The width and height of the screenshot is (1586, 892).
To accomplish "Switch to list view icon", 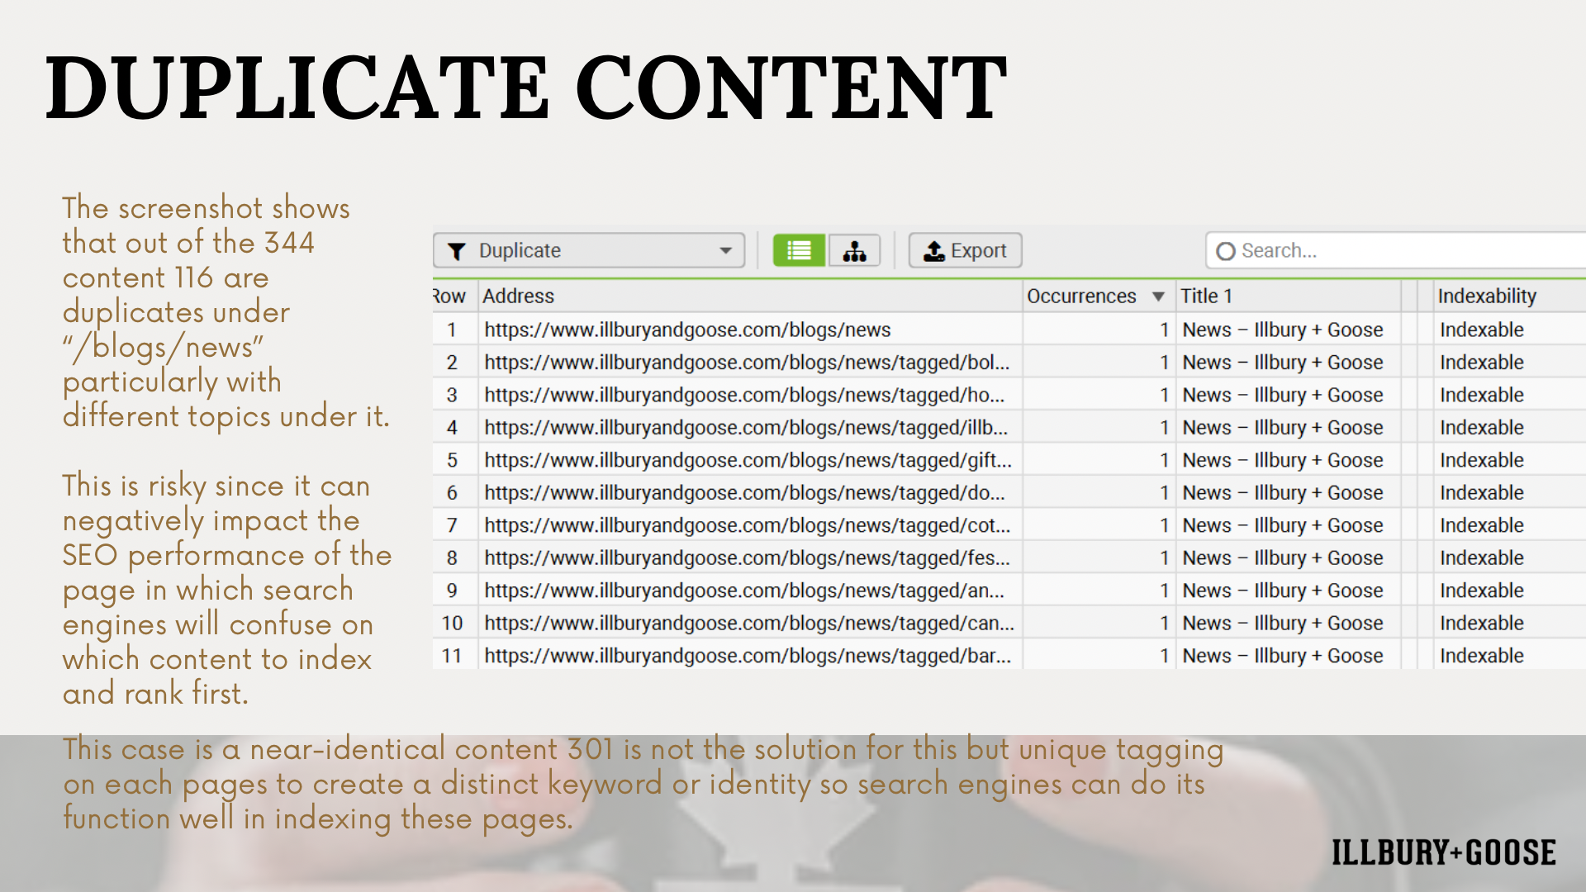I will (x=799, y=250).
